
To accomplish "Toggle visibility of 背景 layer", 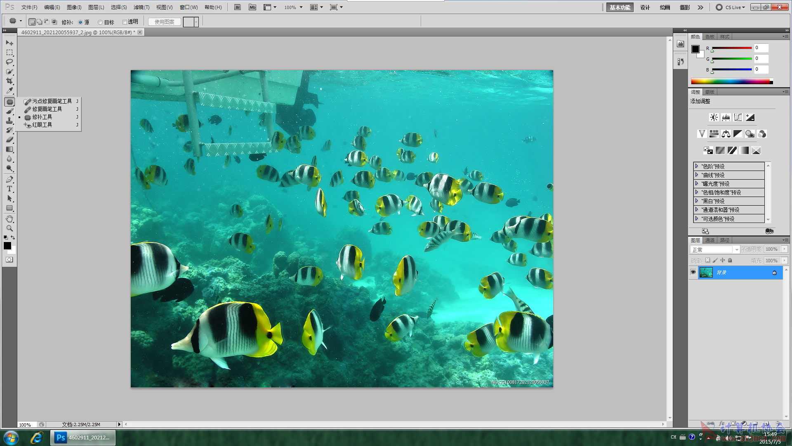I will (x=693, y=272).
